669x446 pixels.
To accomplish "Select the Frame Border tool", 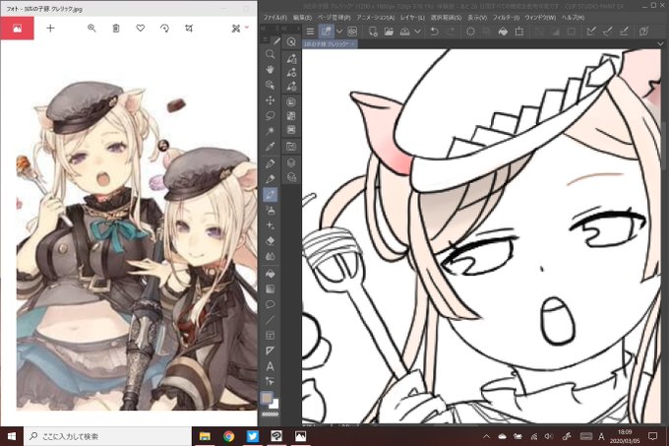I will pyautogui.click(x=270, y=335).
